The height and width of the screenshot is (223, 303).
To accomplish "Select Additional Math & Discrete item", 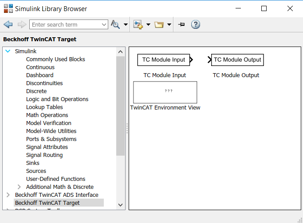I will pos(60,187).
